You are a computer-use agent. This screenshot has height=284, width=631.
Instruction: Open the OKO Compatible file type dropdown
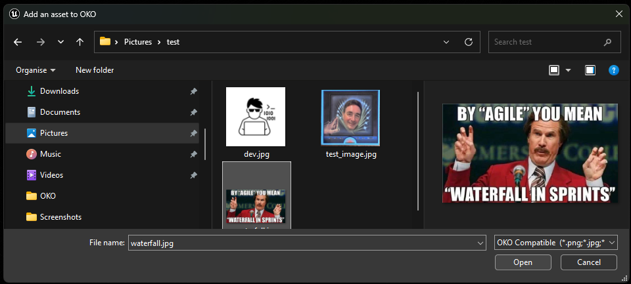[x=556, y=243]
